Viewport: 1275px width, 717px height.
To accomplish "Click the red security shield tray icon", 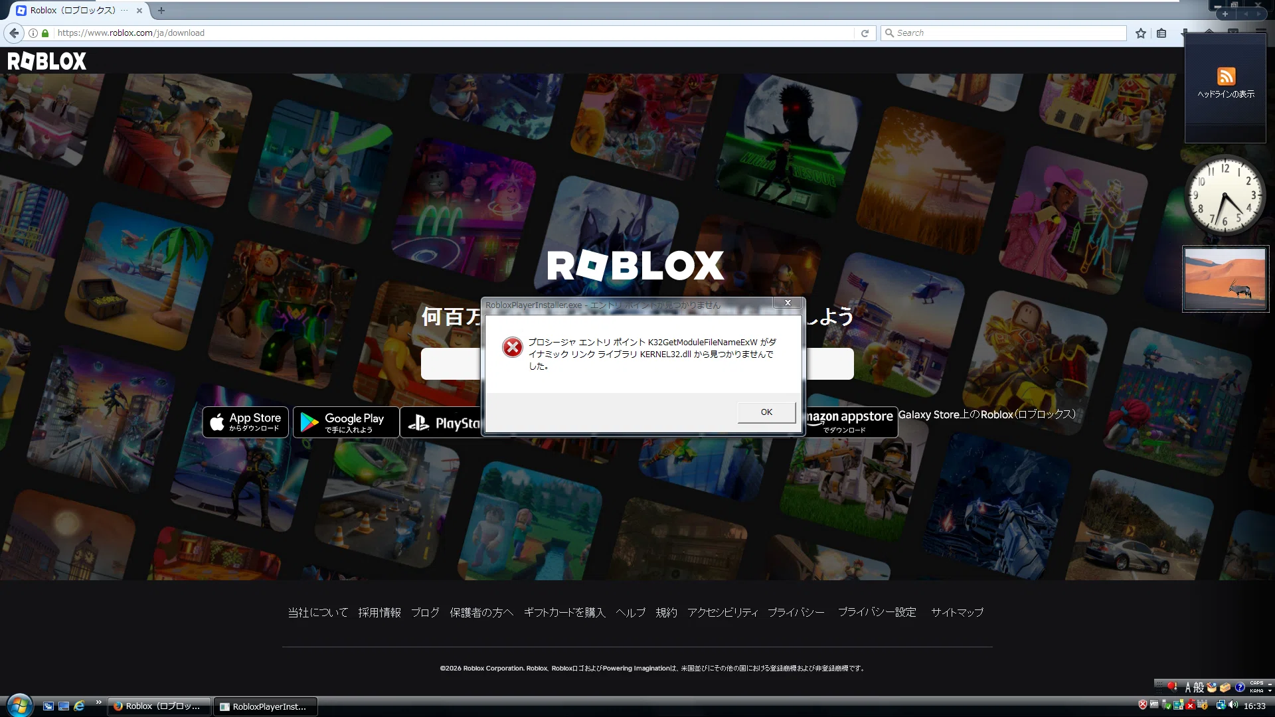I will (x=1143, y=704).
